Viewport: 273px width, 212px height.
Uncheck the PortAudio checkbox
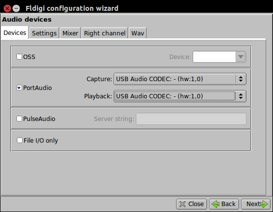19,88
